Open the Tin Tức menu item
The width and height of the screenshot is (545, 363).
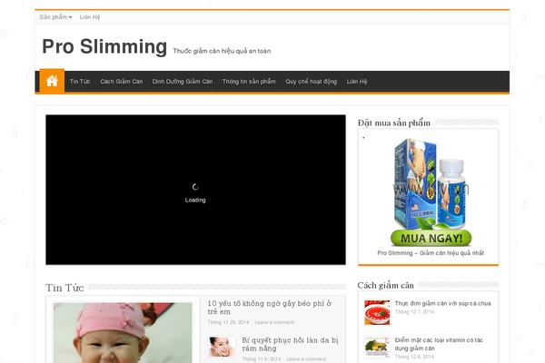click(80, 82)
